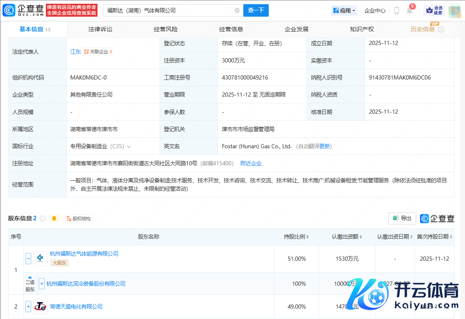
Task: Expand the 专用设备制造业 industry chevron
Action: [129, 147]
